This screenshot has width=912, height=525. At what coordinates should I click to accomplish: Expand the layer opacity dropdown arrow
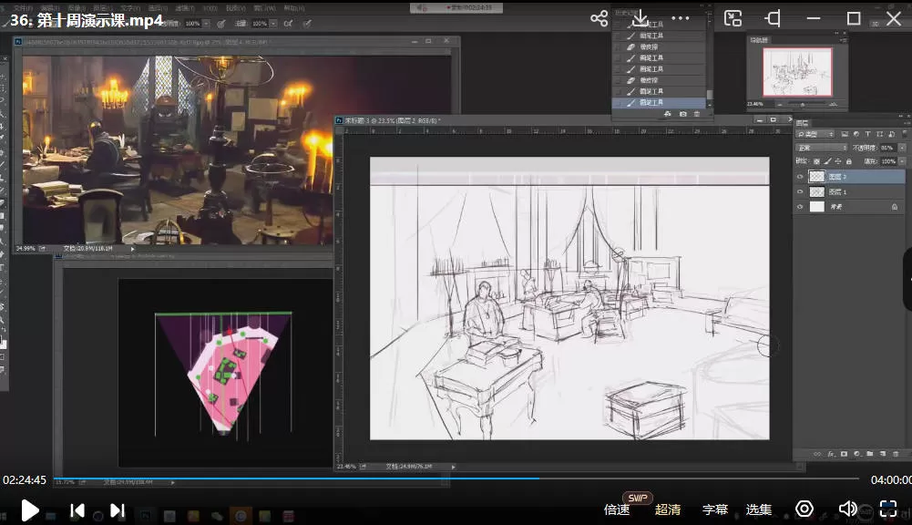tap(902, 148)
